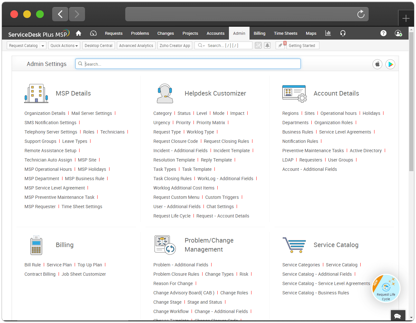Click the headset support icon
The image size is (416, 323).
tap(343, 33)
